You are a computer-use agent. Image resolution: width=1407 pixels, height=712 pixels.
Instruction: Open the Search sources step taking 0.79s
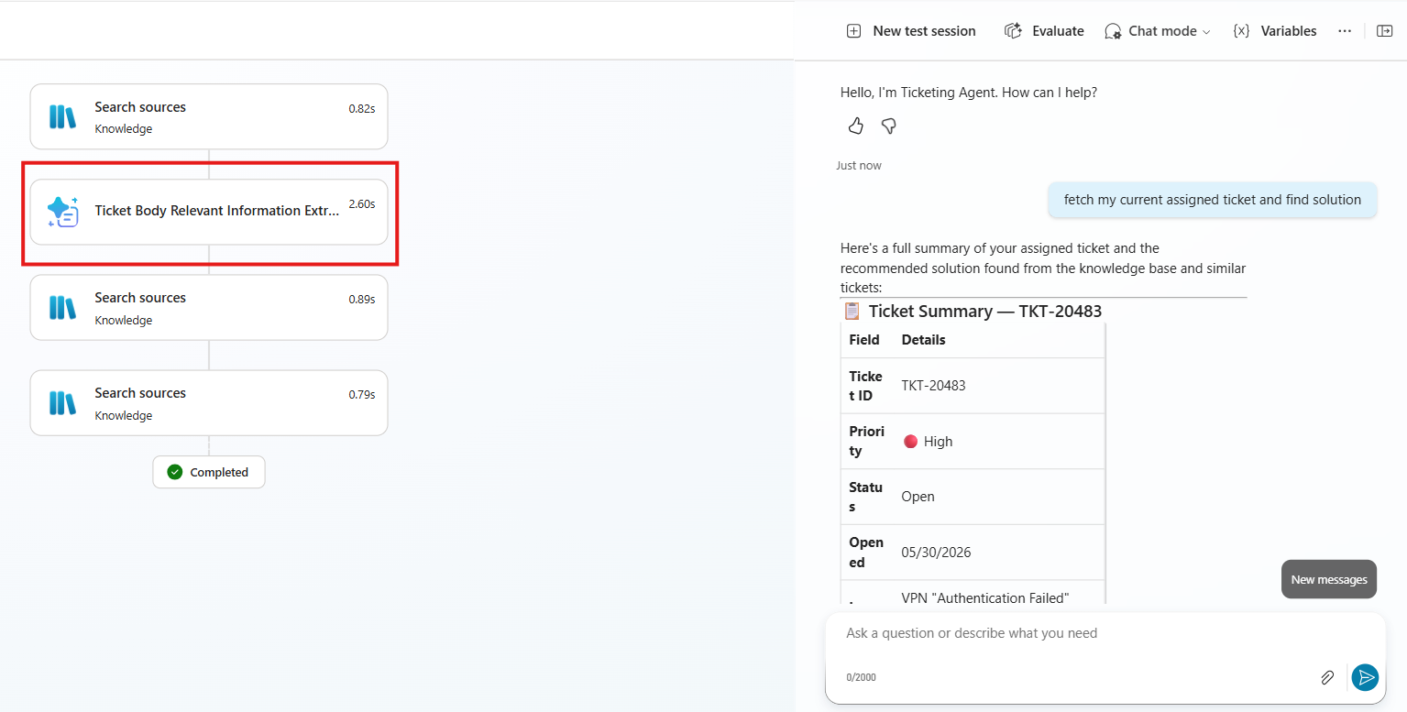coord(209,402)
